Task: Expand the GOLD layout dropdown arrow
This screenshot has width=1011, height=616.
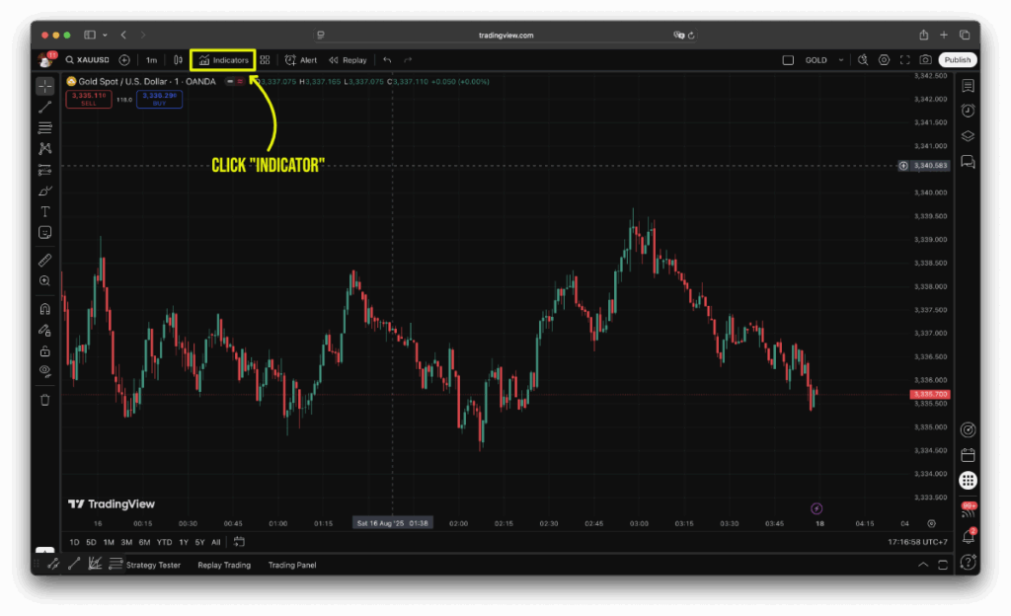Action: [x=841, y=60]
